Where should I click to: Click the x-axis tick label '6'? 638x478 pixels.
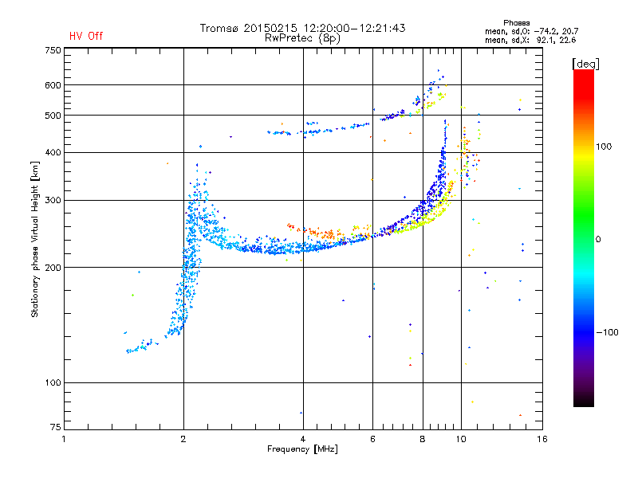[372, 439]
